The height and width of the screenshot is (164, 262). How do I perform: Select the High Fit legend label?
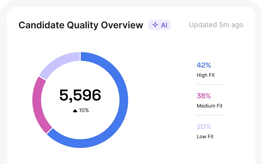tap(205, 75)
